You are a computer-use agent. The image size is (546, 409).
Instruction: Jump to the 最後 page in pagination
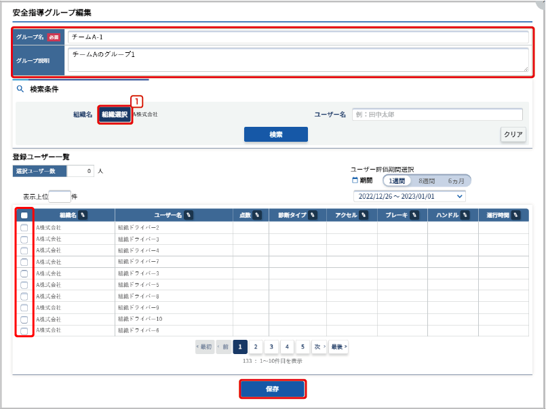[338, 347]
